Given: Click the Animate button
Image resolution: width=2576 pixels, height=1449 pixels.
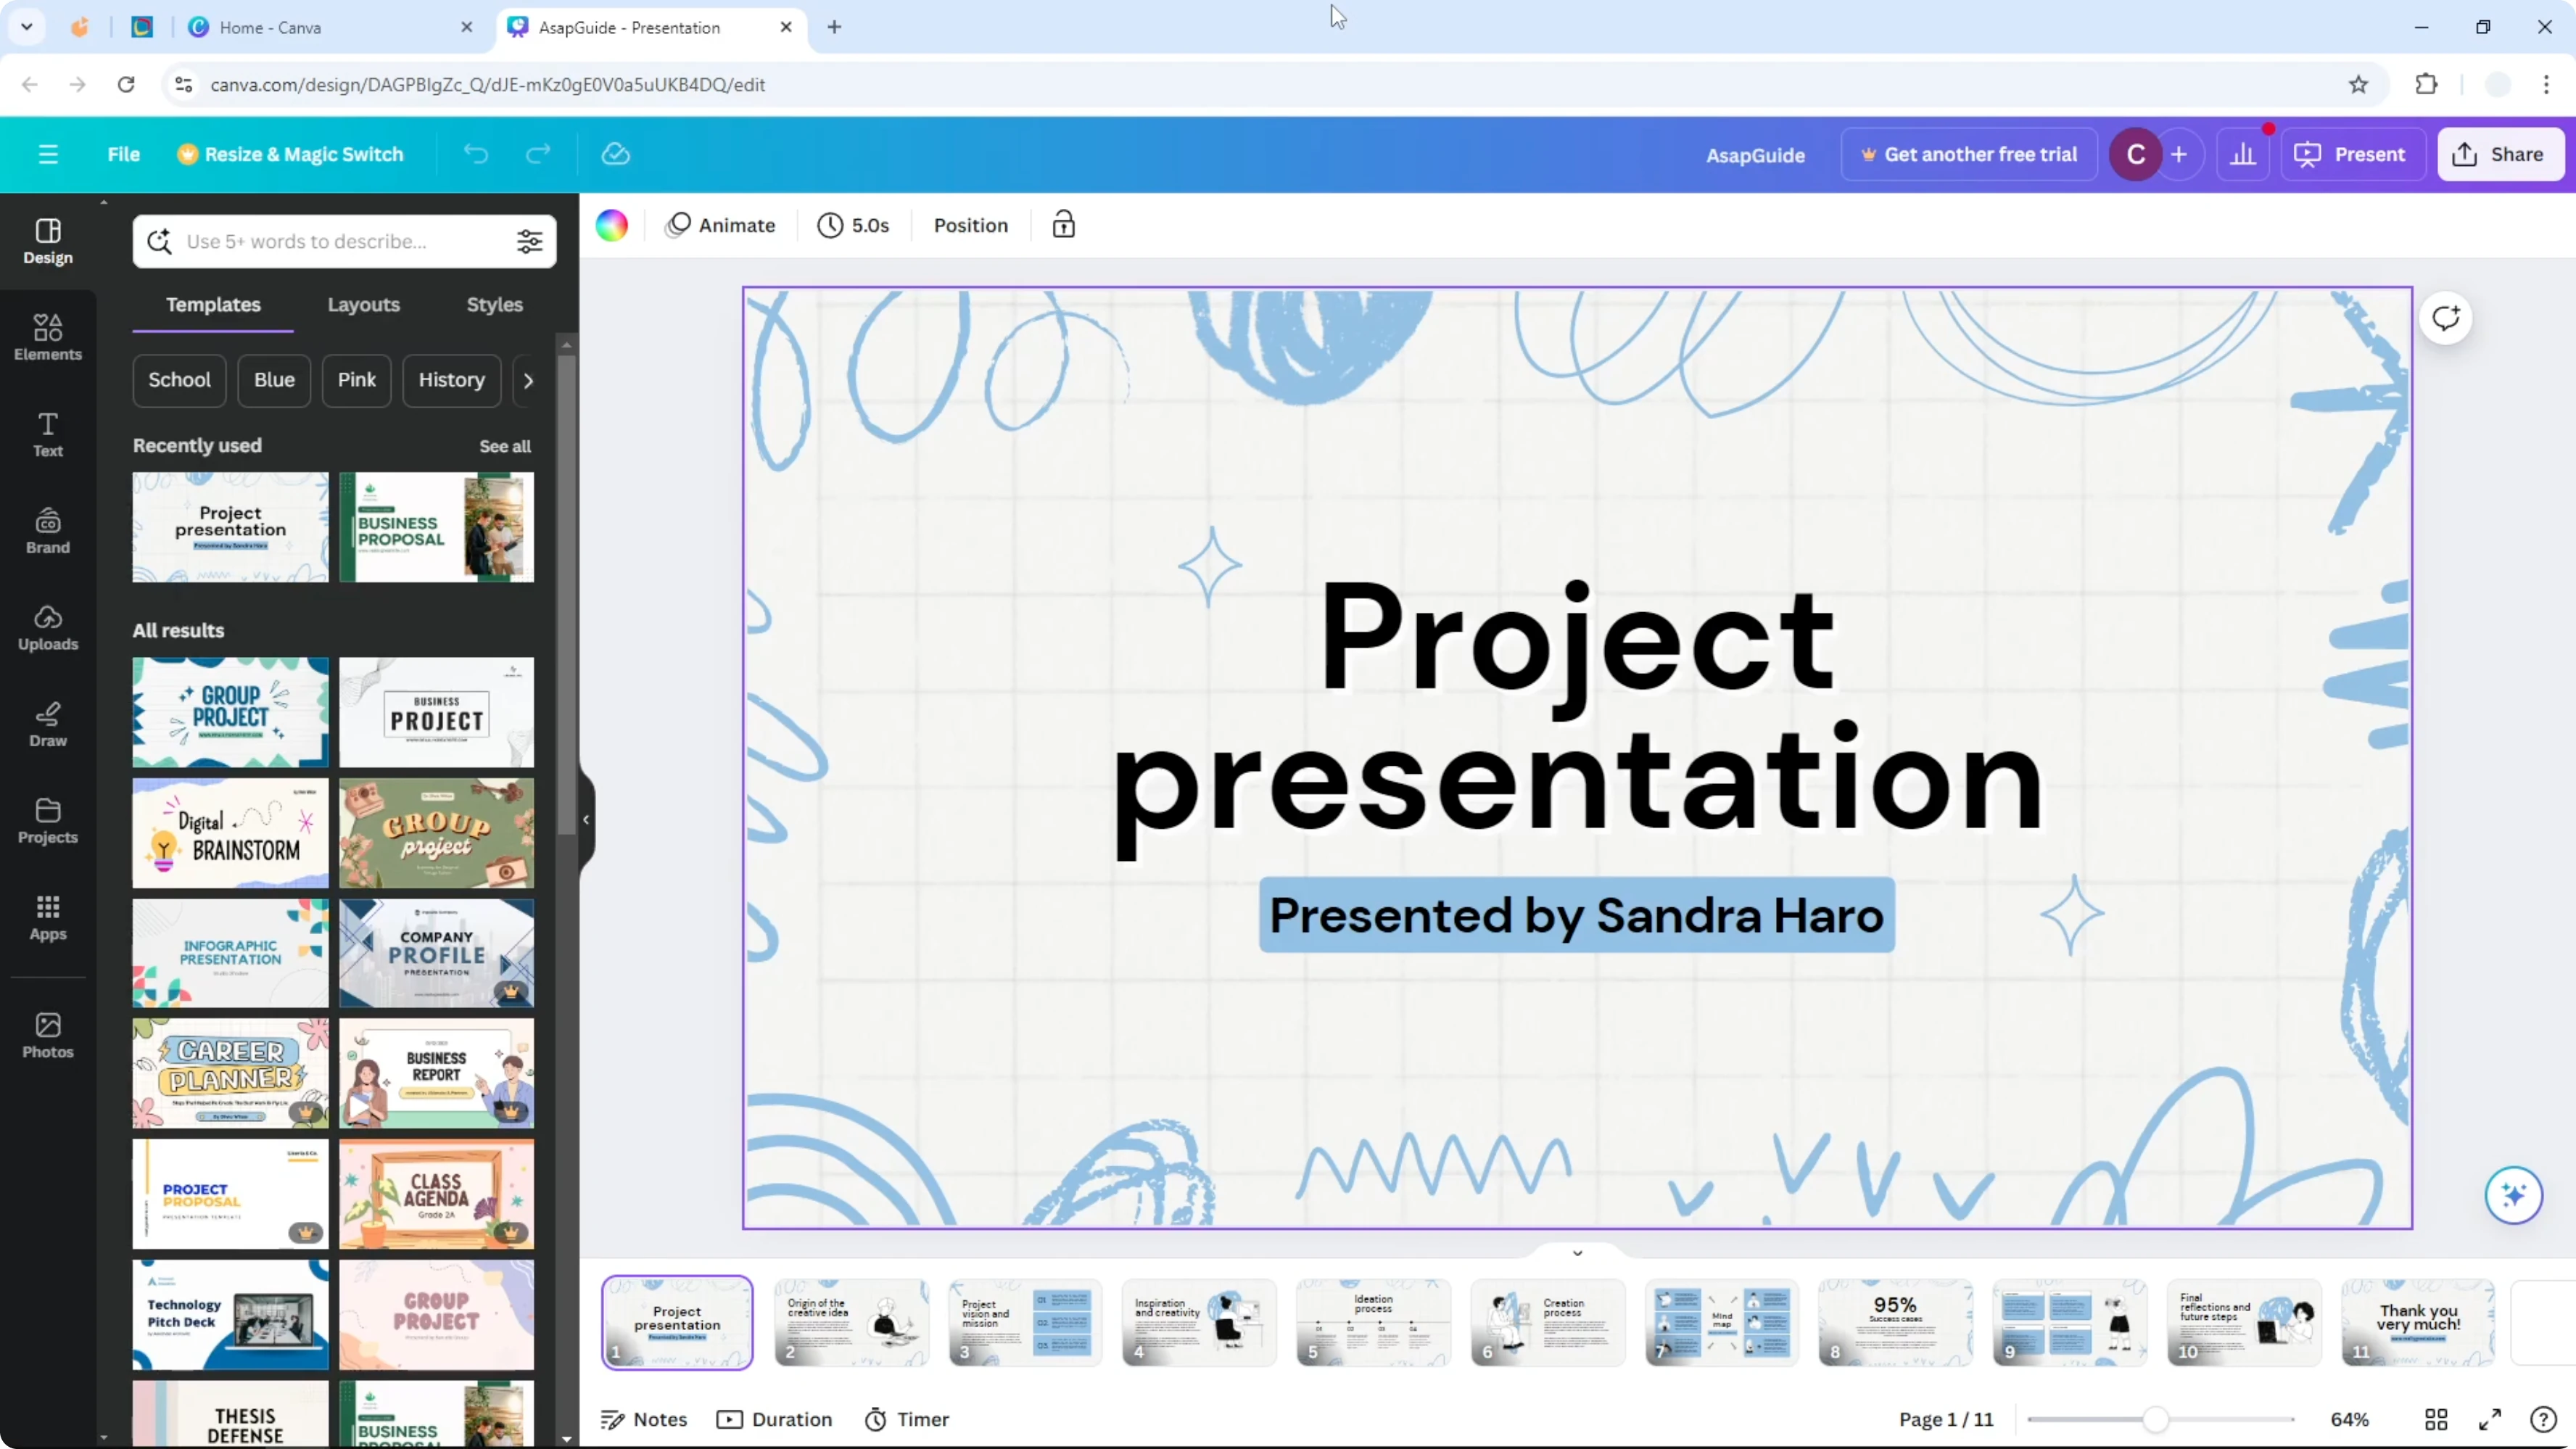Looking at the screenshot, I should (x=721, y=225).
